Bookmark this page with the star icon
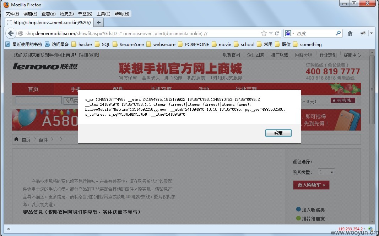 [x=264, y=33]
